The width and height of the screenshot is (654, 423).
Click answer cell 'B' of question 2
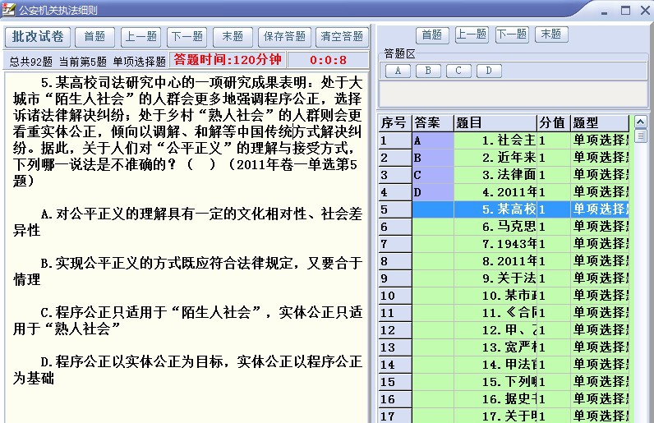[x=433, y=158]
